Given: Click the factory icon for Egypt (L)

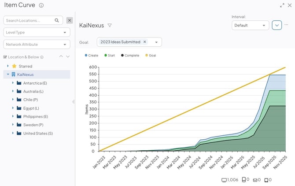Looking at the screenshot, I should (19, 108).
